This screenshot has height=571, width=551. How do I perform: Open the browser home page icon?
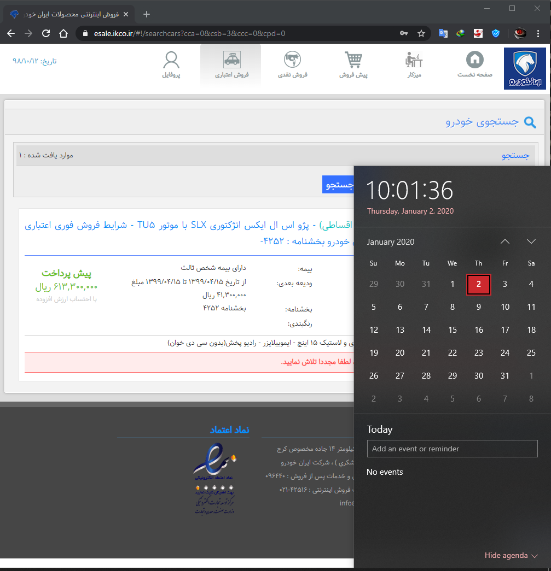pyautogui.click(x=63, y=33)
